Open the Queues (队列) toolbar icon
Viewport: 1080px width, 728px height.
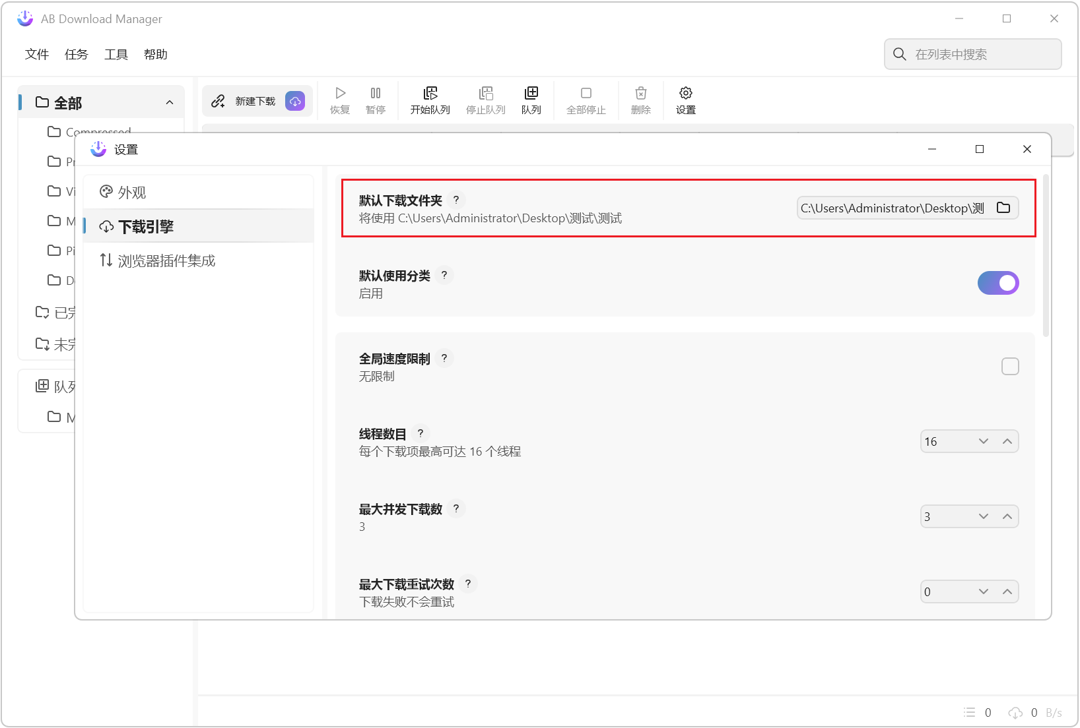[x=531, y=93]
